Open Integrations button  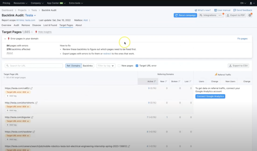coord(211,15)
